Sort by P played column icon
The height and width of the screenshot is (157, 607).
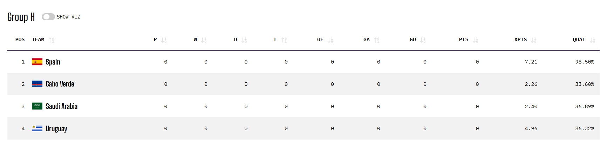(164, 40)
